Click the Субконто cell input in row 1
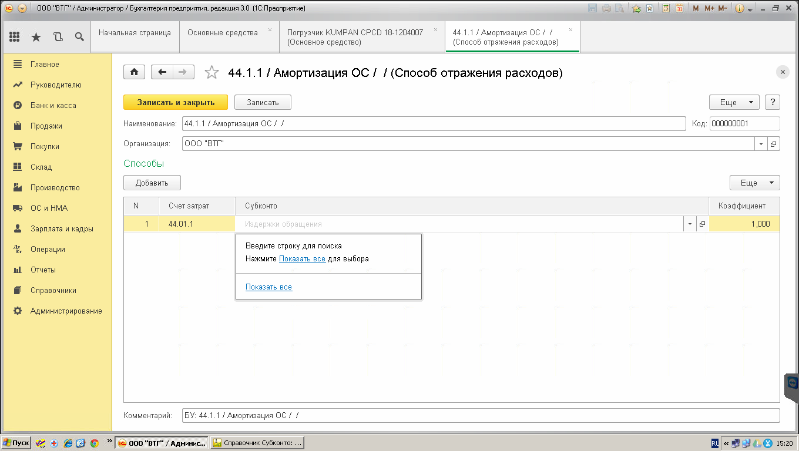Screen dimensions: 799x451 tap(459, 224)
